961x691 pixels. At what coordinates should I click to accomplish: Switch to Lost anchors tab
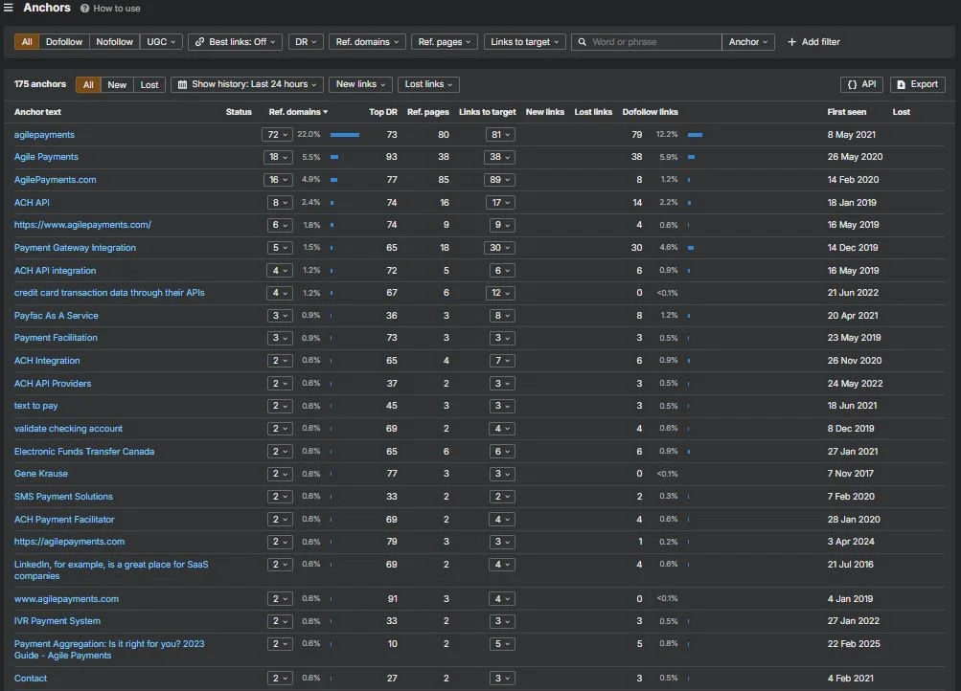(x=149, y=84)
